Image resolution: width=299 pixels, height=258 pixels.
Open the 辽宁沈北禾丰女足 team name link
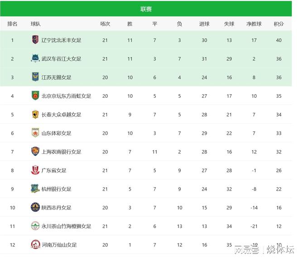pyautogui.click(x=61, y=40)
